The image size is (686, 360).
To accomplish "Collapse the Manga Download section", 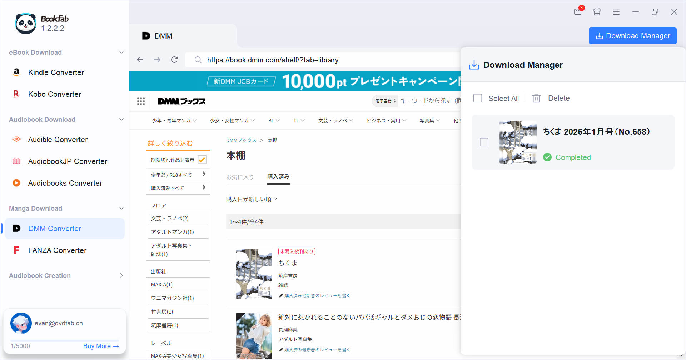I will click(x=121, y=208).
